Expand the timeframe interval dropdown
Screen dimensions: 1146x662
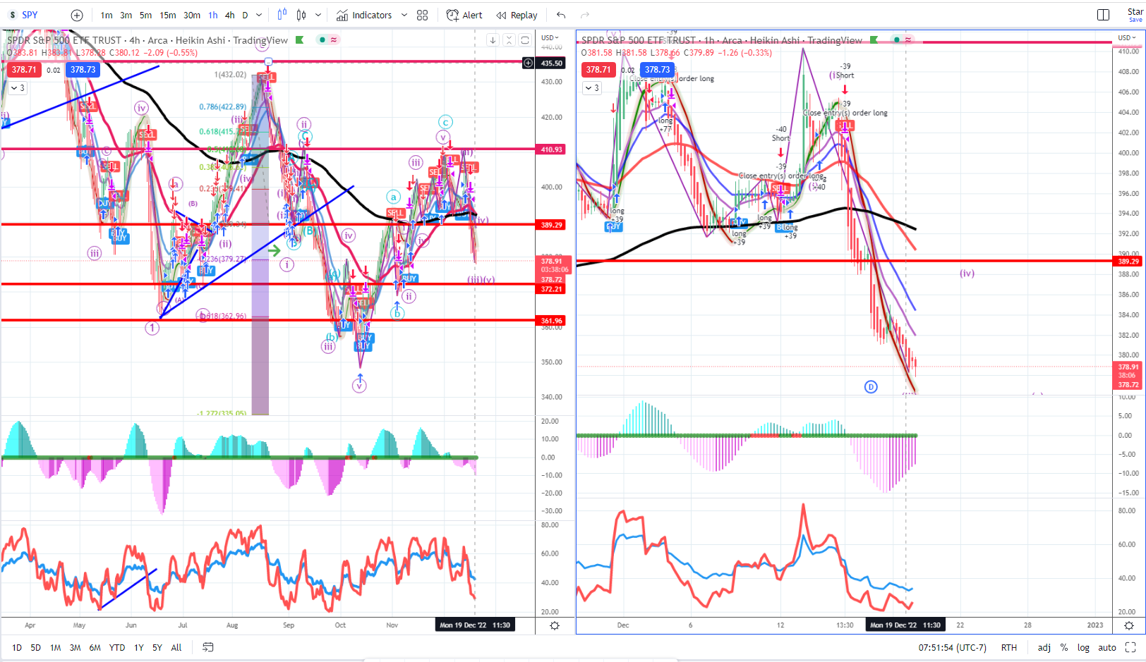(259, 15)
